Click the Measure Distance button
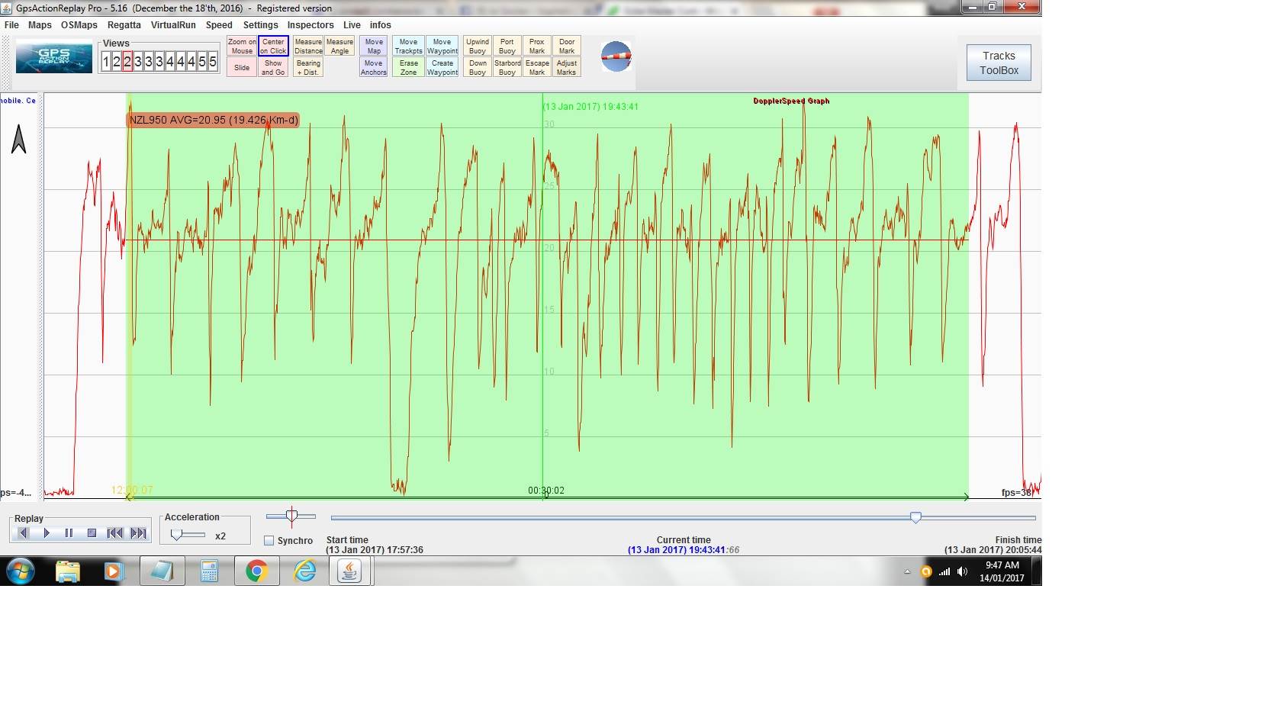Viewport: 1287px width, 724px height. point(308,47)
